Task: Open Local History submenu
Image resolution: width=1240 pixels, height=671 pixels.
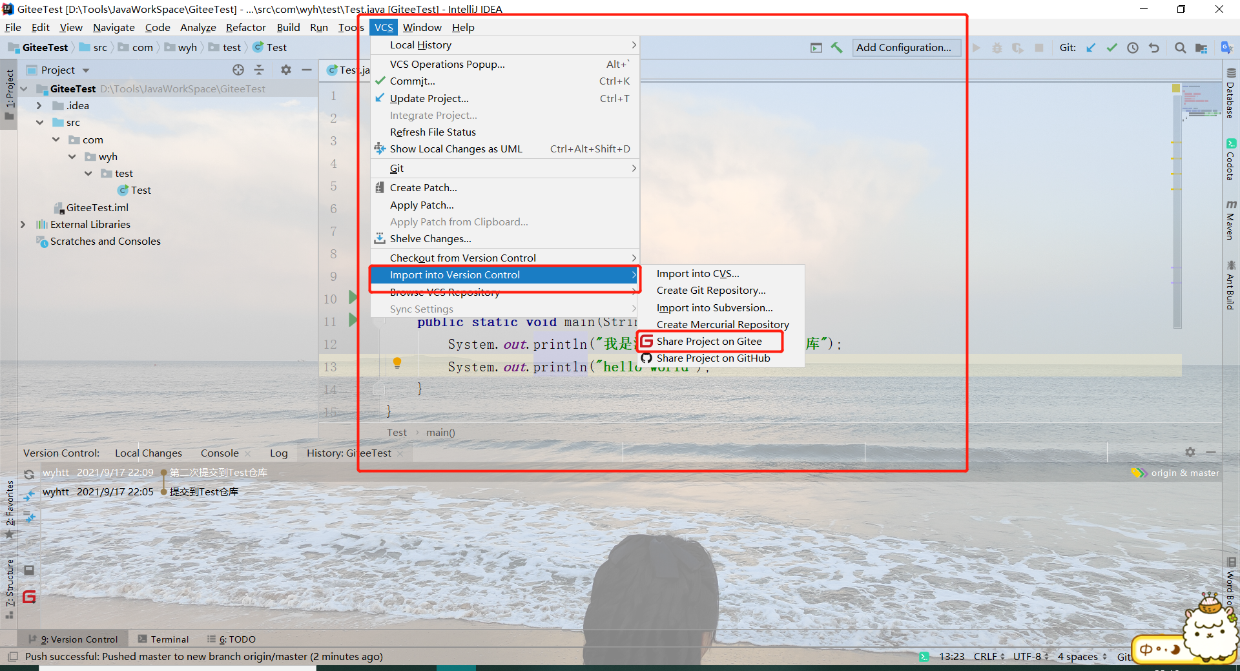Action: 505,45
